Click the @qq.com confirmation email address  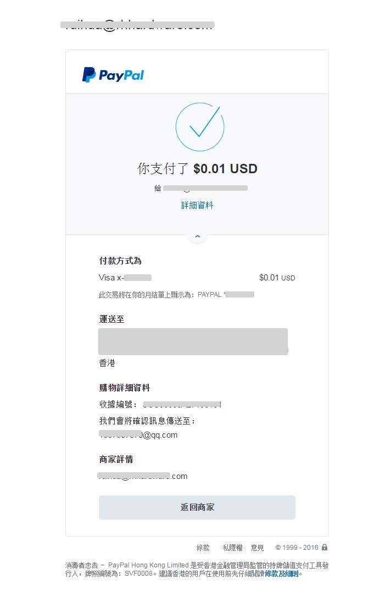[138, 435]
